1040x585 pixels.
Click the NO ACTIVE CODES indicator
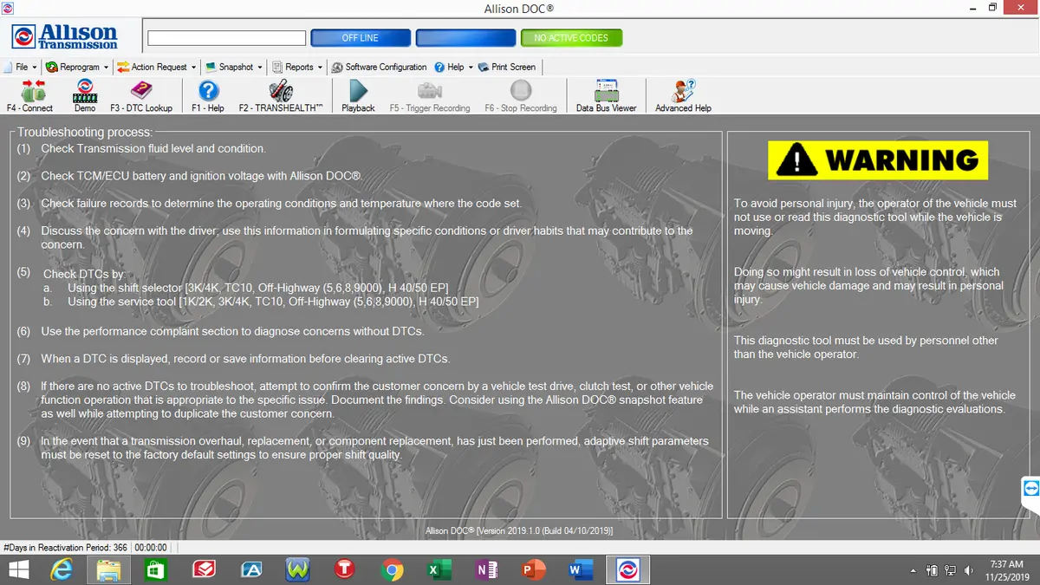(x=571, y=38)
